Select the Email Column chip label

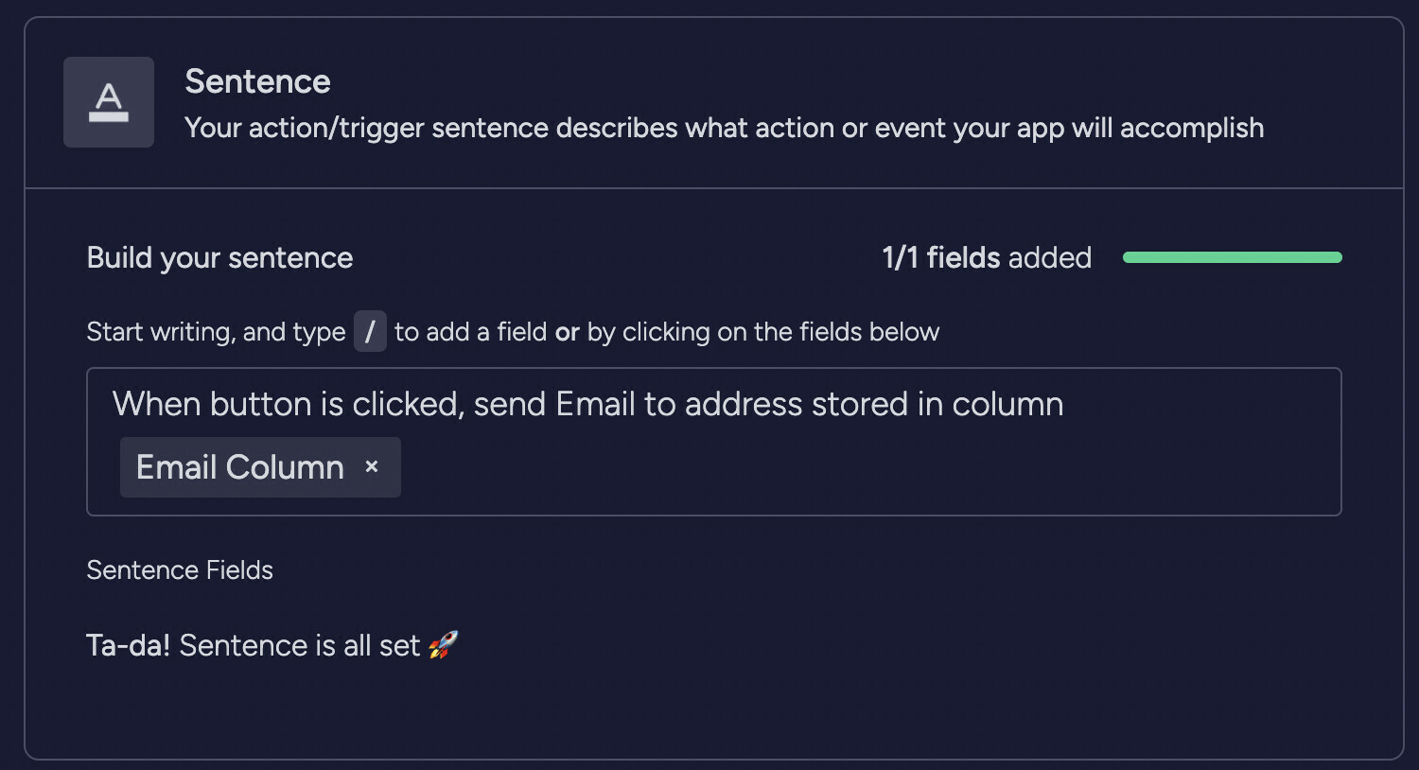pyautogui.click(x=240, y=467)
